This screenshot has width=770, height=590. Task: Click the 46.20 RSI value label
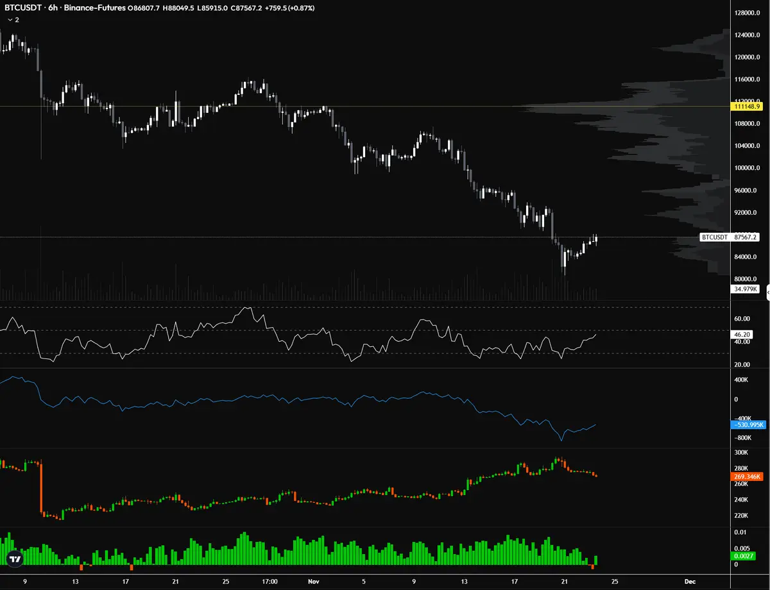pos(741,335)
